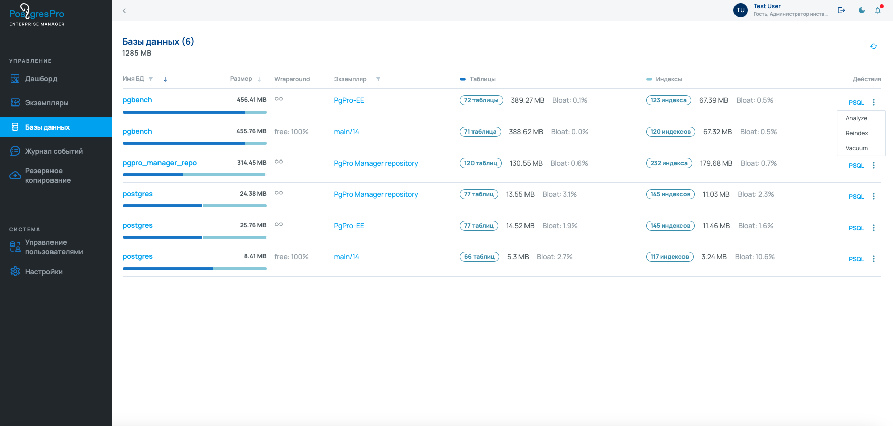Open pgpro_manager_repo database link
Screen dimensions: 893x426
(x=160, y=163)
